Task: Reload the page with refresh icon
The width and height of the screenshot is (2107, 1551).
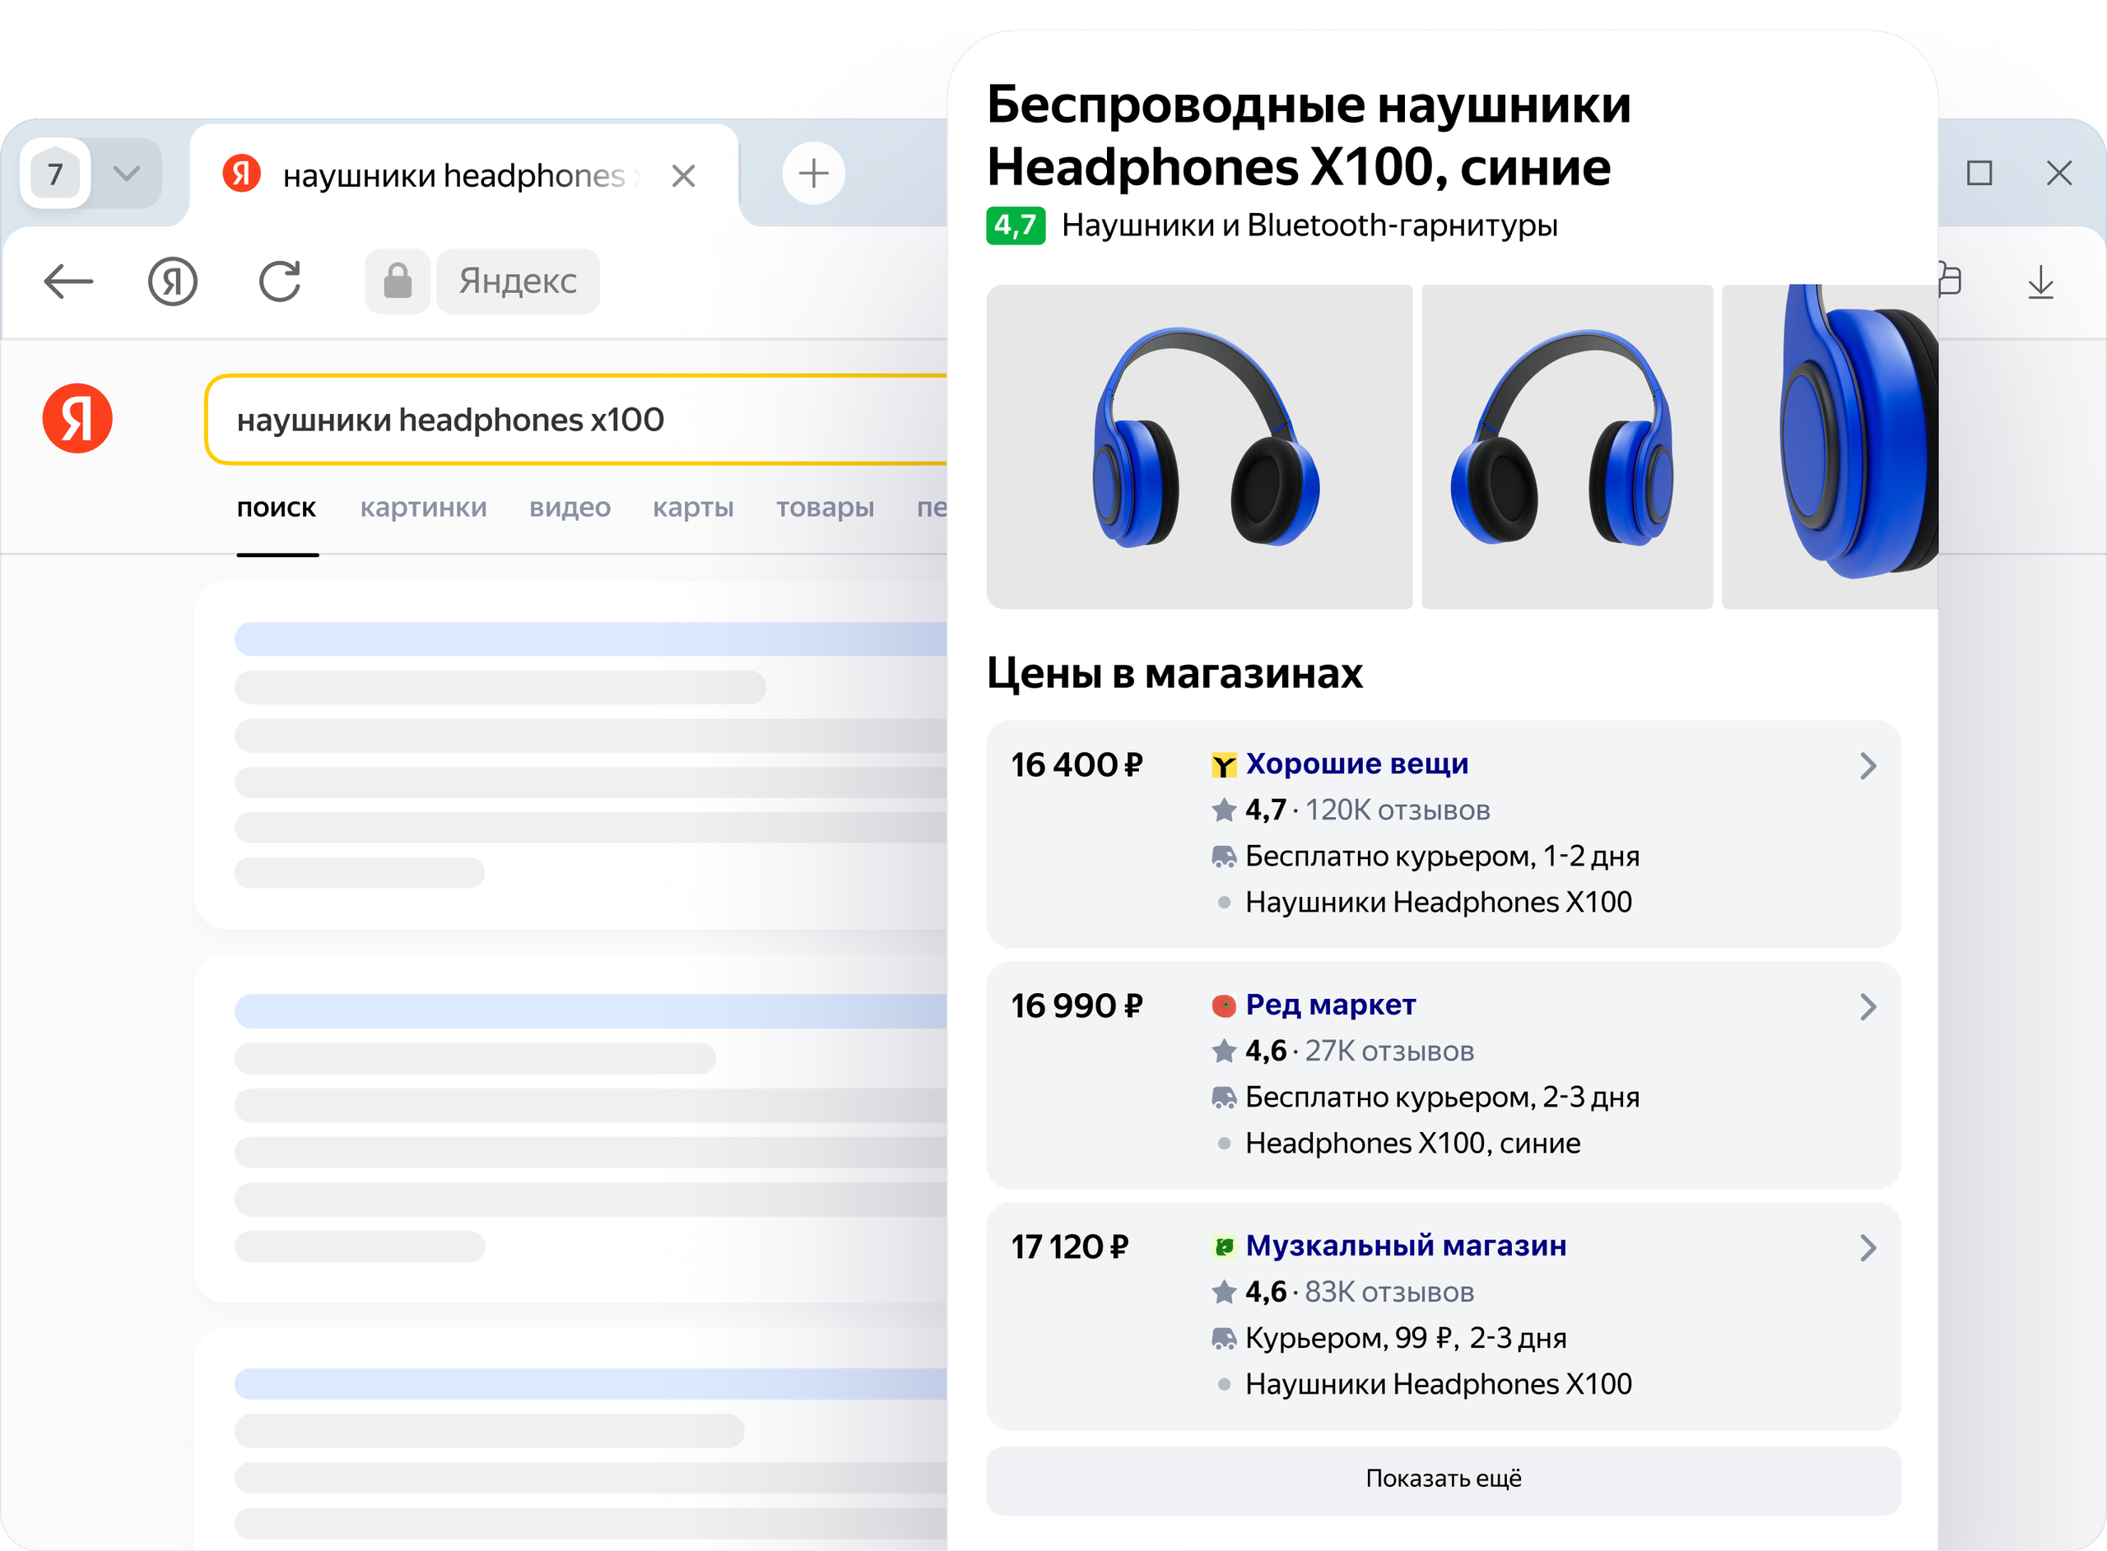Action: pos(280,281)
